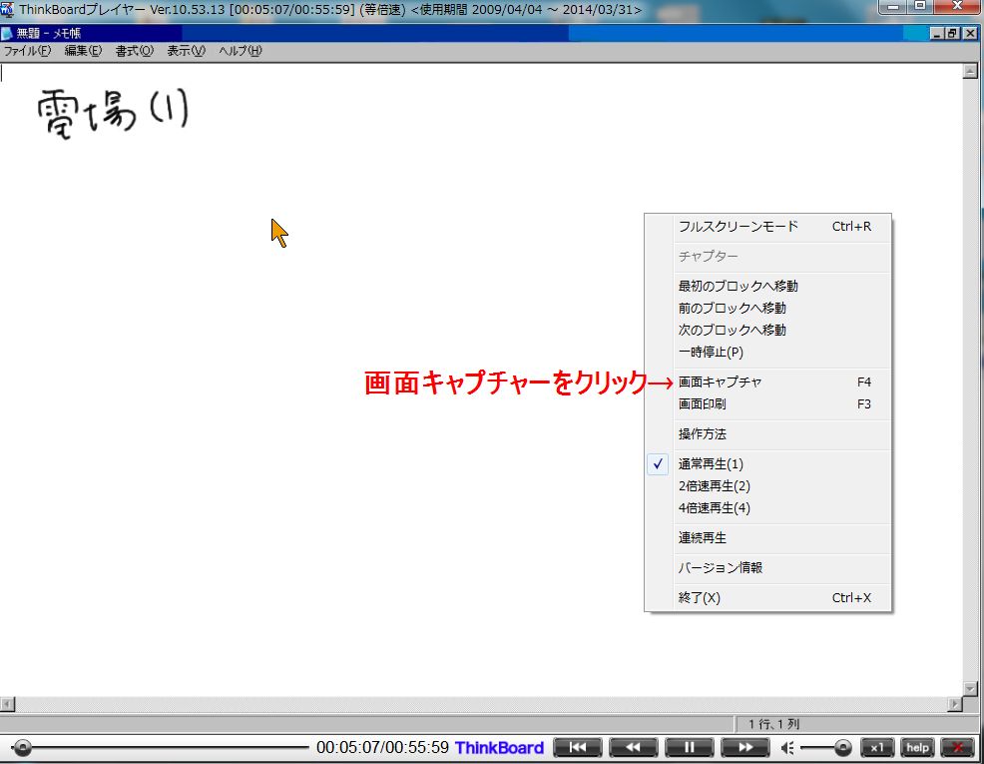Switch to 2倍速再生(2) playback speed
The height and width of the screenshot is (764, 984).
[x=714, y=486]
